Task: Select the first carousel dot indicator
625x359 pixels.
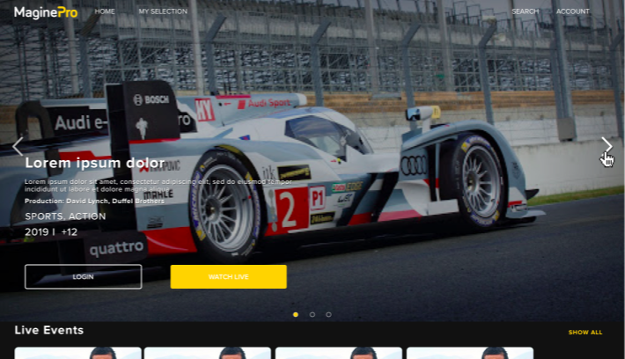Action: click(296, 314)
